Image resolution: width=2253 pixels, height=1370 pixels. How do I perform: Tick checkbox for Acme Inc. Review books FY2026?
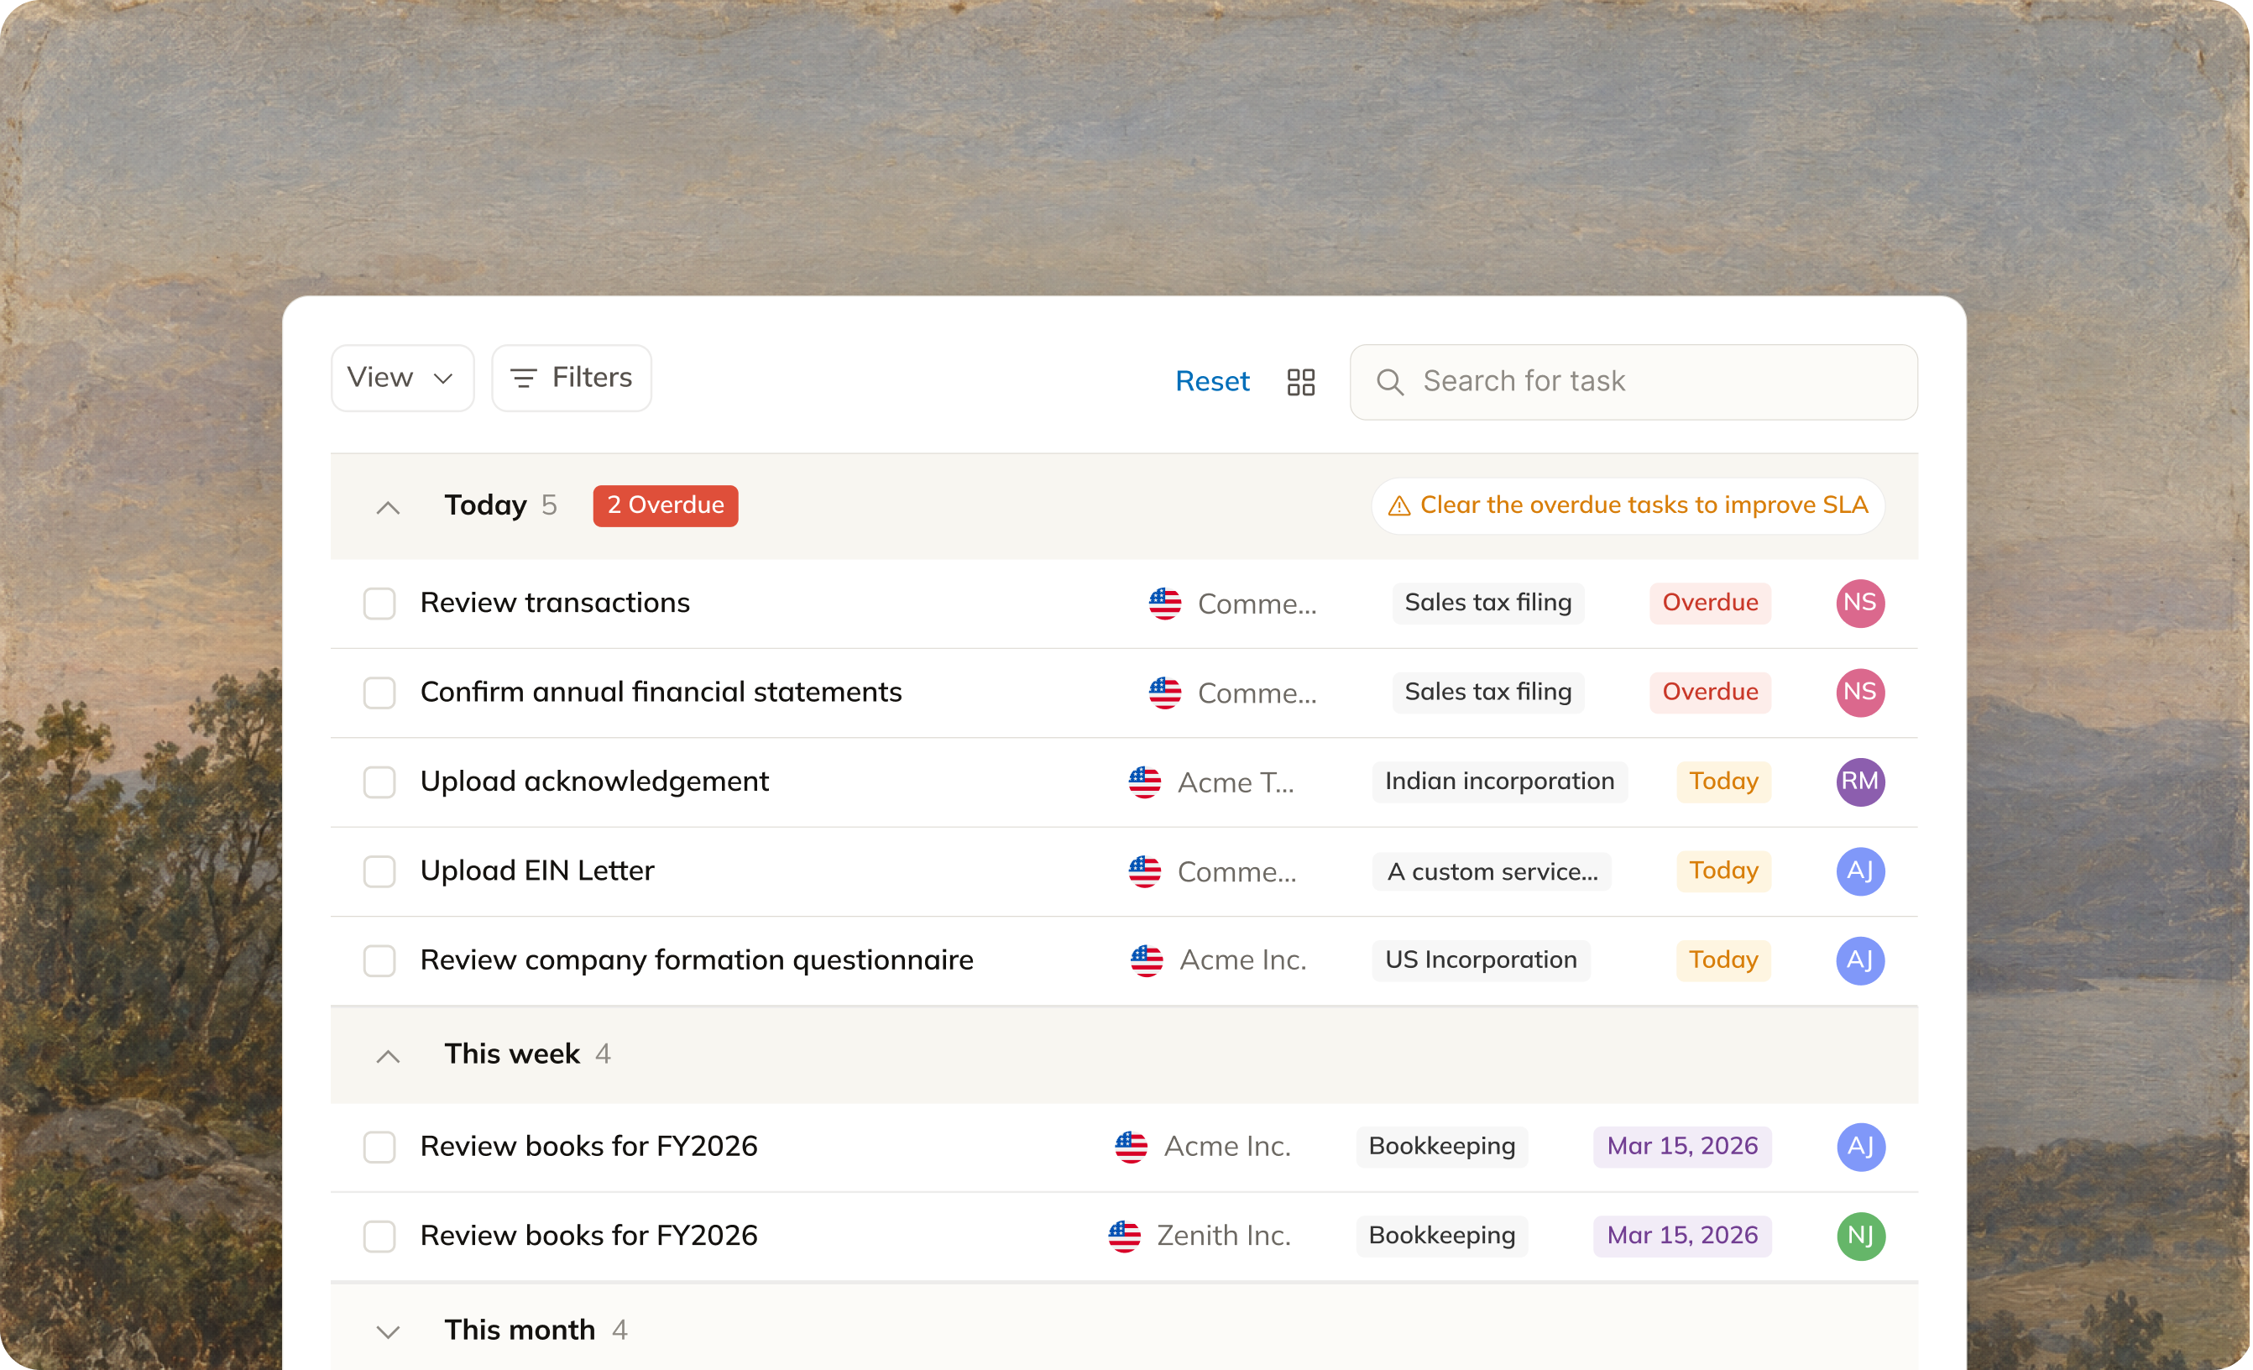click(379, 1148)
